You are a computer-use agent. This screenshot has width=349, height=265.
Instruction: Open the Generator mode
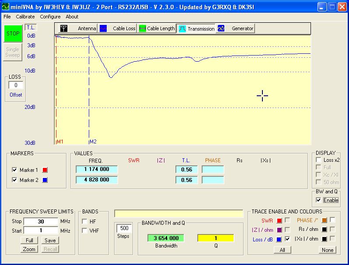[x=221, y=28]
